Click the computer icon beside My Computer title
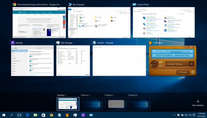 click(x=70, y=4)
